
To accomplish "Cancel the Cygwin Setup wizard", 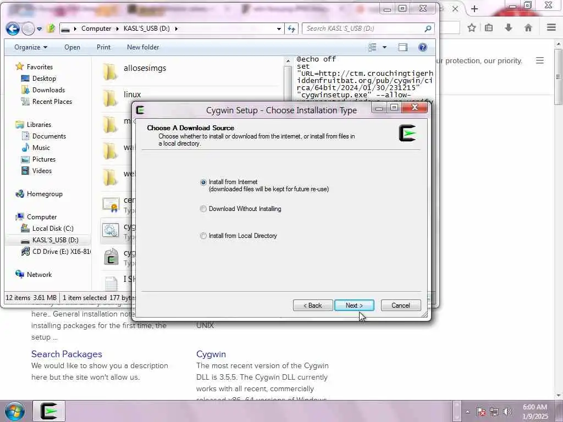I will tap(401, 306).
